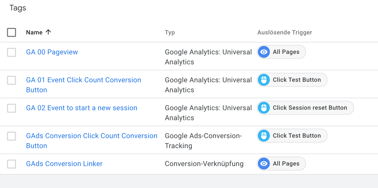The height and width of the screenshot is (188, 378).
Task: Select the GAds Conversion Linker checkbox
Action: [x=12, y=164]
